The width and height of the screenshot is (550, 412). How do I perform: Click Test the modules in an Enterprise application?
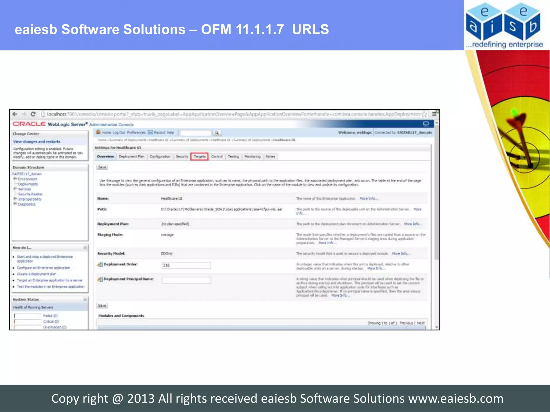coord(50,286)
